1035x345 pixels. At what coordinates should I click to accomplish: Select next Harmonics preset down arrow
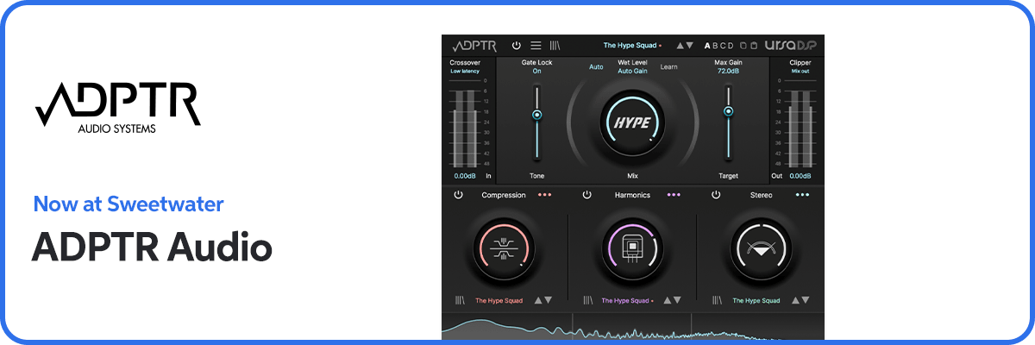click(x=676, y=300)
